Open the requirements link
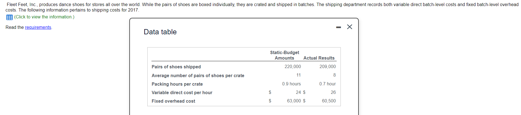Screen dimensions: 521x115 pyautogui.click(x=38, y=27)
